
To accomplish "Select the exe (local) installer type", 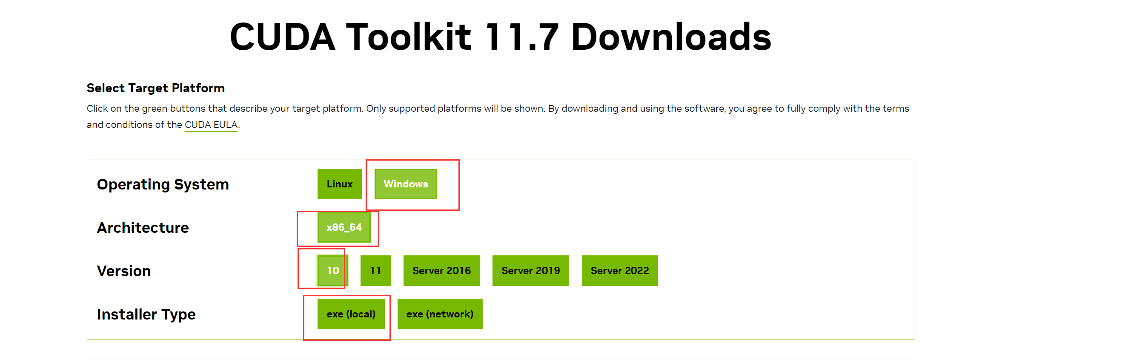I will pyautogui.click(x=351, y=314).
